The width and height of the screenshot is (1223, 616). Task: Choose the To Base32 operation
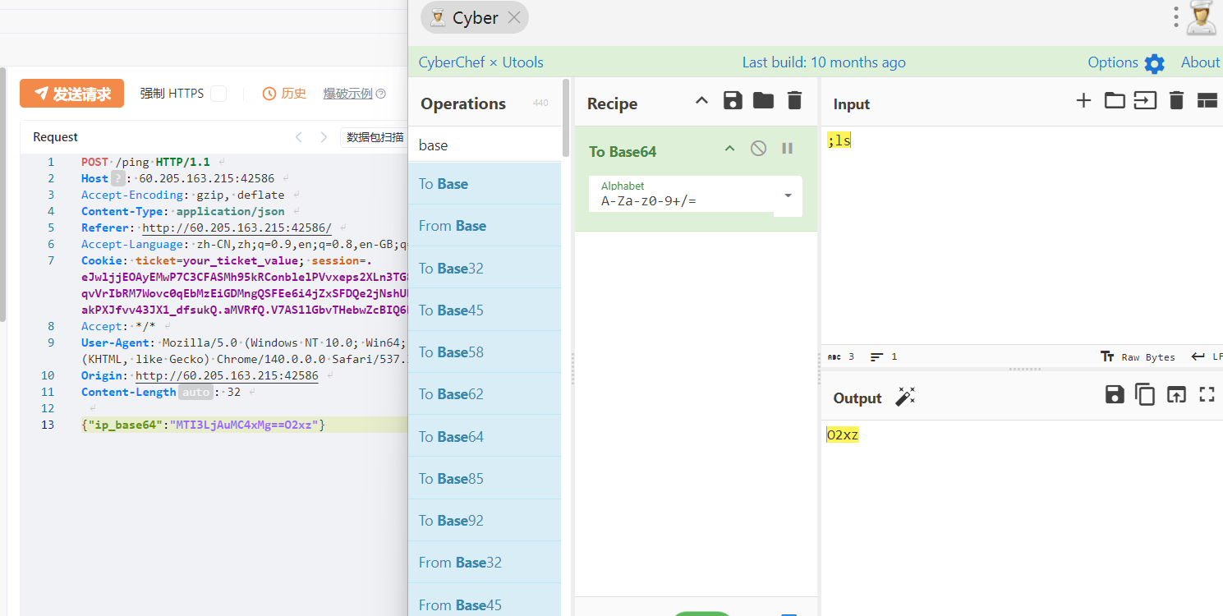pyautogui.click(x=485, y=268)
